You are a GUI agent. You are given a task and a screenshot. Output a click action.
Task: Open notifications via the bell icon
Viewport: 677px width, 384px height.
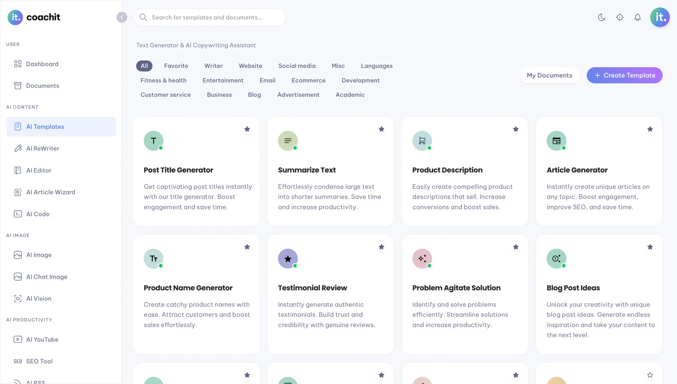coord(638,17)
